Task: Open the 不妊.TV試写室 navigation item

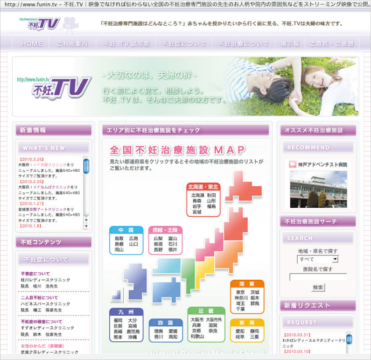Action: click(126, 43)
